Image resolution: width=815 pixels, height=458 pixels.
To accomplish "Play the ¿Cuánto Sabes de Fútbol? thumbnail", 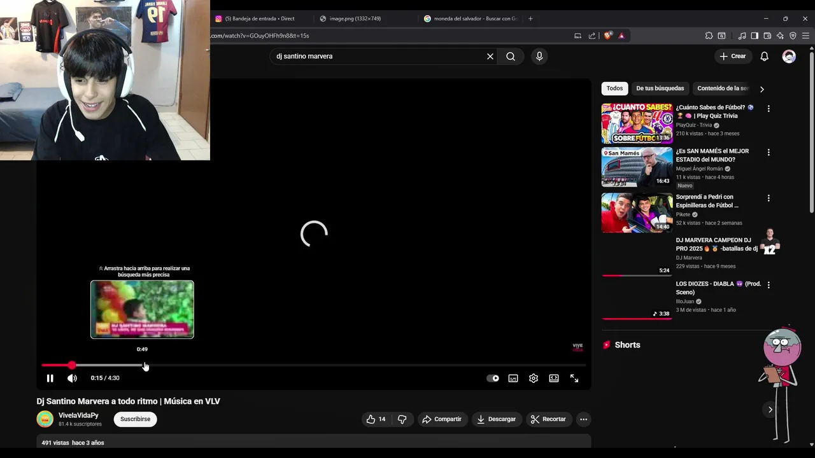I will (x=637, y=123).
